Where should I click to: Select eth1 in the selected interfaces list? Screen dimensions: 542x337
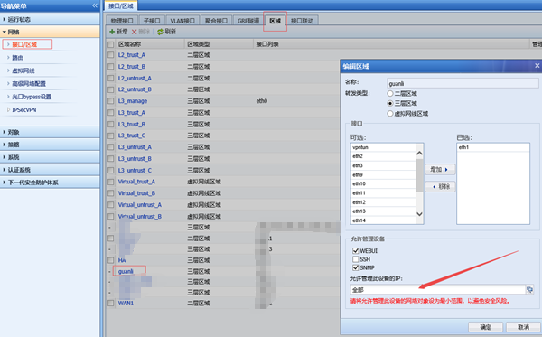[493, 147]
